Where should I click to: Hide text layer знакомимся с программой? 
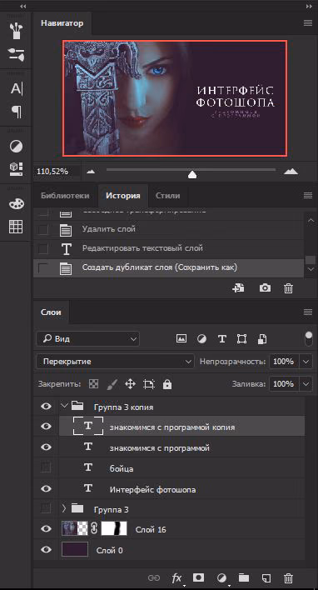pyautogui.click(x=47, y=447)
